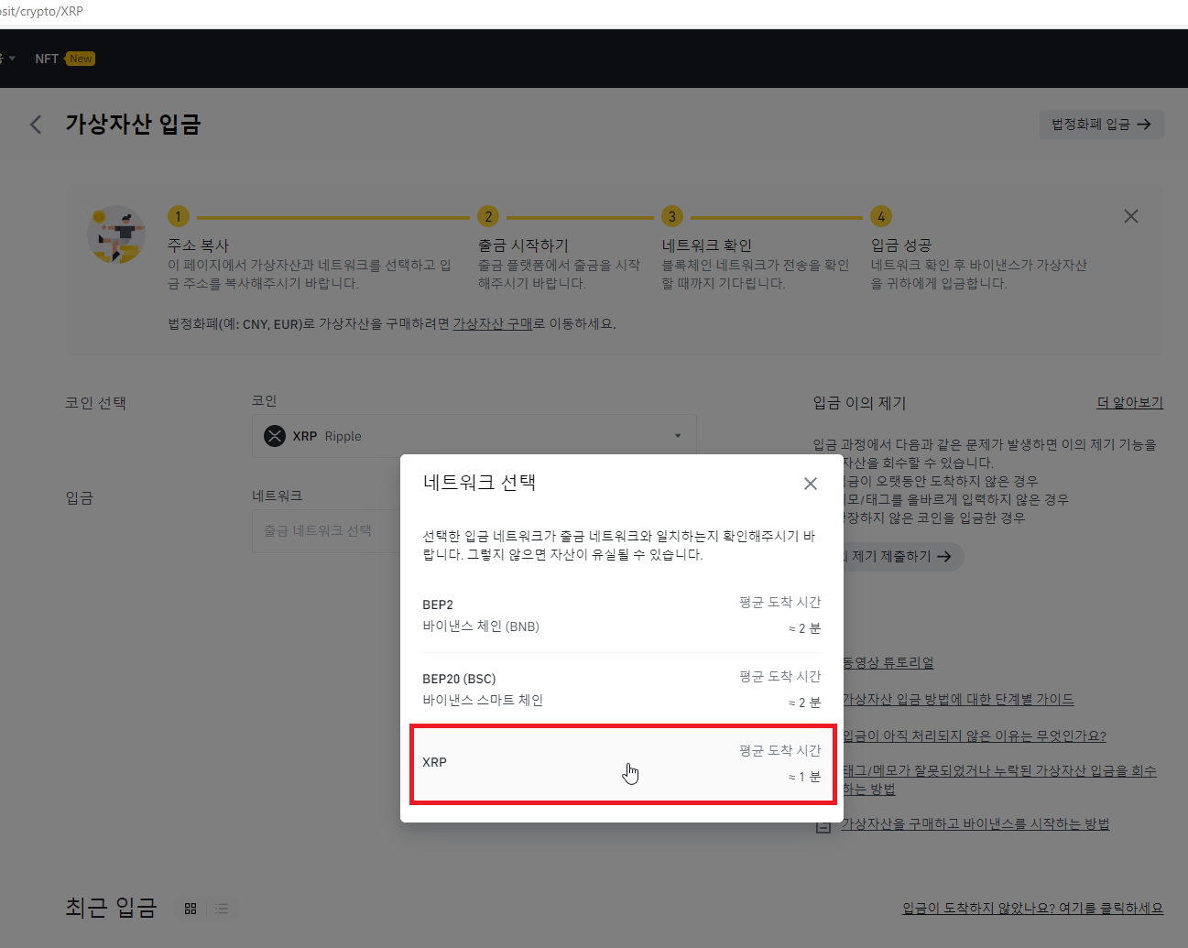Switch recent deposits to list view
The image size is (1188, 948).
point(222,909)
